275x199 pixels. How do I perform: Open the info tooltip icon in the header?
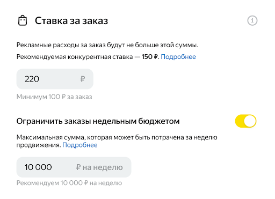(x=252, y=20)
